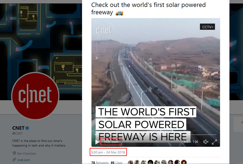View the 95 Likes list
The image size is (243, 164).
(x=117, y=162)
